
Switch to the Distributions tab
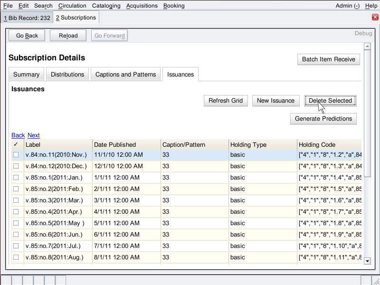point(67,75)
